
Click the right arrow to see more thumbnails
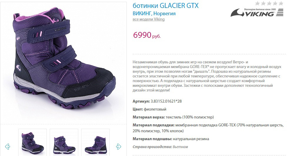(119, 147)
